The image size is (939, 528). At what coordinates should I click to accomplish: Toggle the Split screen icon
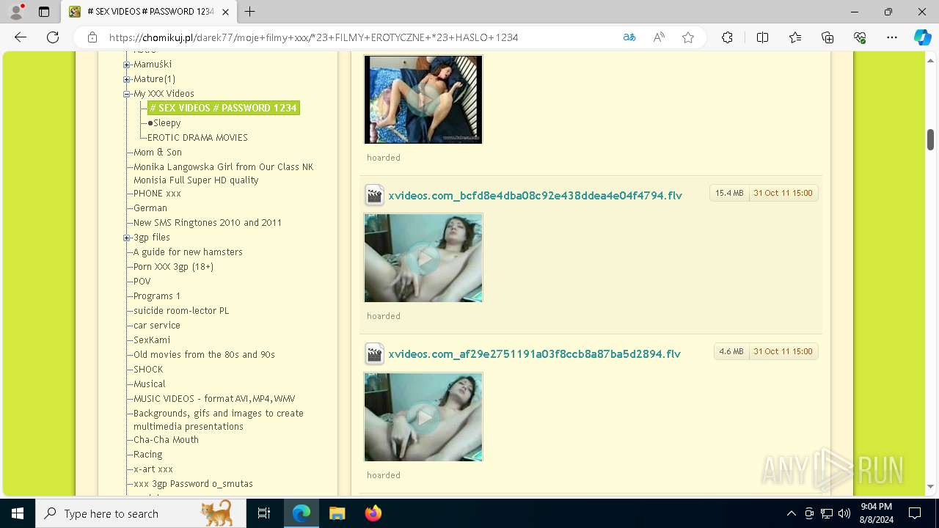coord(762,37)
